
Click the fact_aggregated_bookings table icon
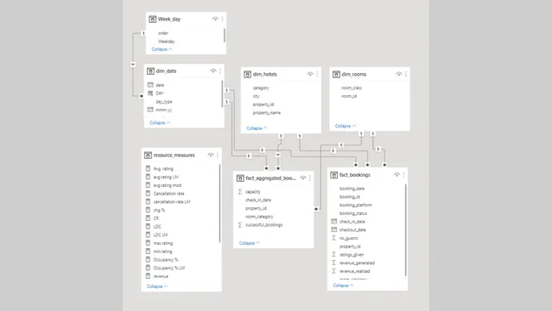(240, 178)
